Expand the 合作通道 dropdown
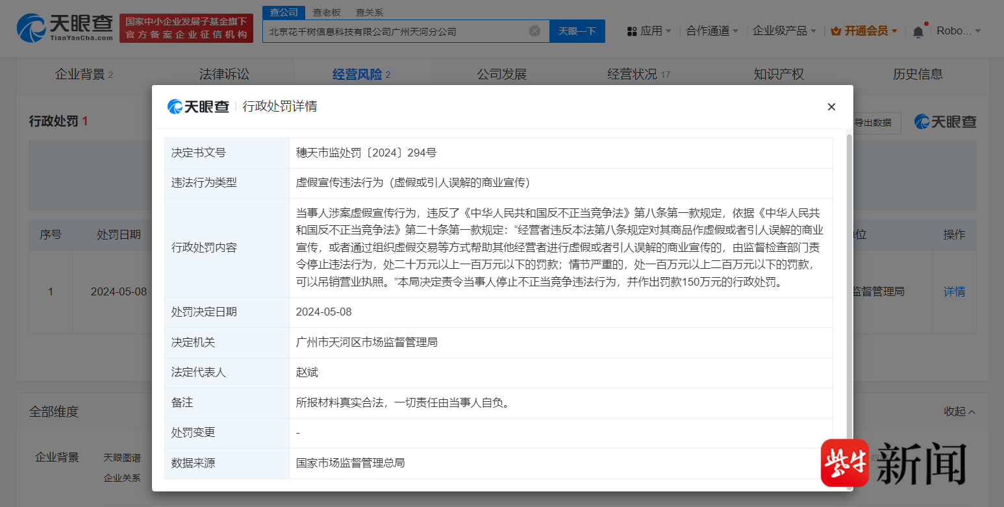The height and width of the screenshot is (507, 1004). point(712,31)
